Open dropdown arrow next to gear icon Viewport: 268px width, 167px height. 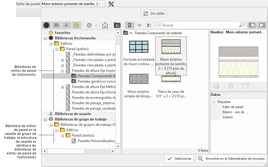pos(96,25)
